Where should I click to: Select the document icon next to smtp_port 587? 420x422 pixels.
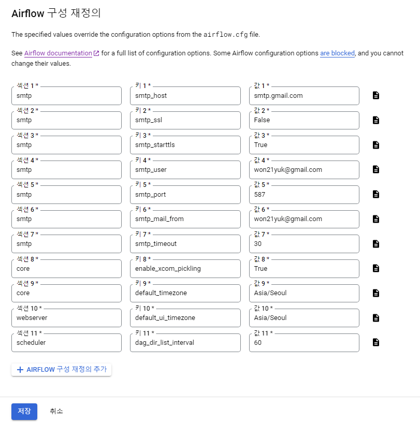[375, 194]
